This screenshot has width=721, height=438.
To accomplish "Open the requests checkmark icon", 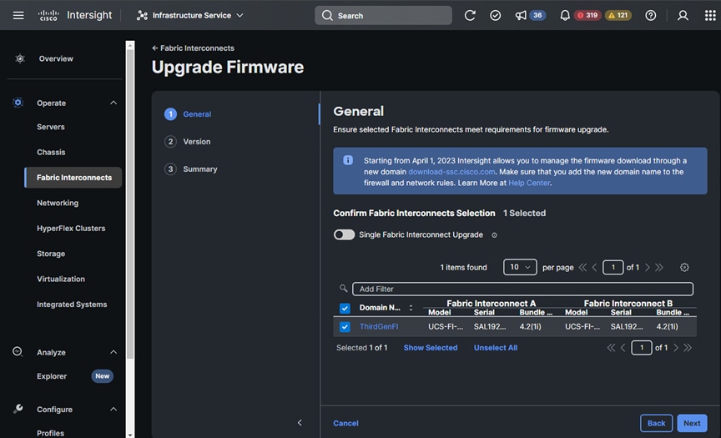I will tap(495, 15).
